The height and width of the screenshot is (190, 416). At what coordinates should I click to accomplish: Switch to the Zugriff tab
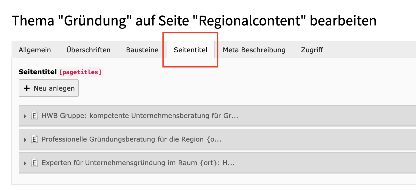pos(312,50)
